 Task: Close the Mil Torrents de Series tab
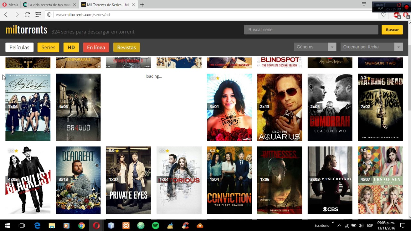(133, 5)
